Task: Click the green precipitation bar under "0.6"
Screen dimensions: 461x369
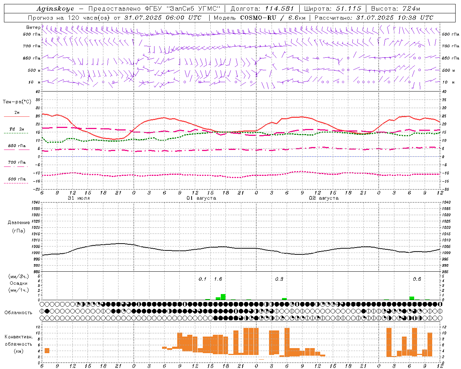Action: click(x=412, y=298)
